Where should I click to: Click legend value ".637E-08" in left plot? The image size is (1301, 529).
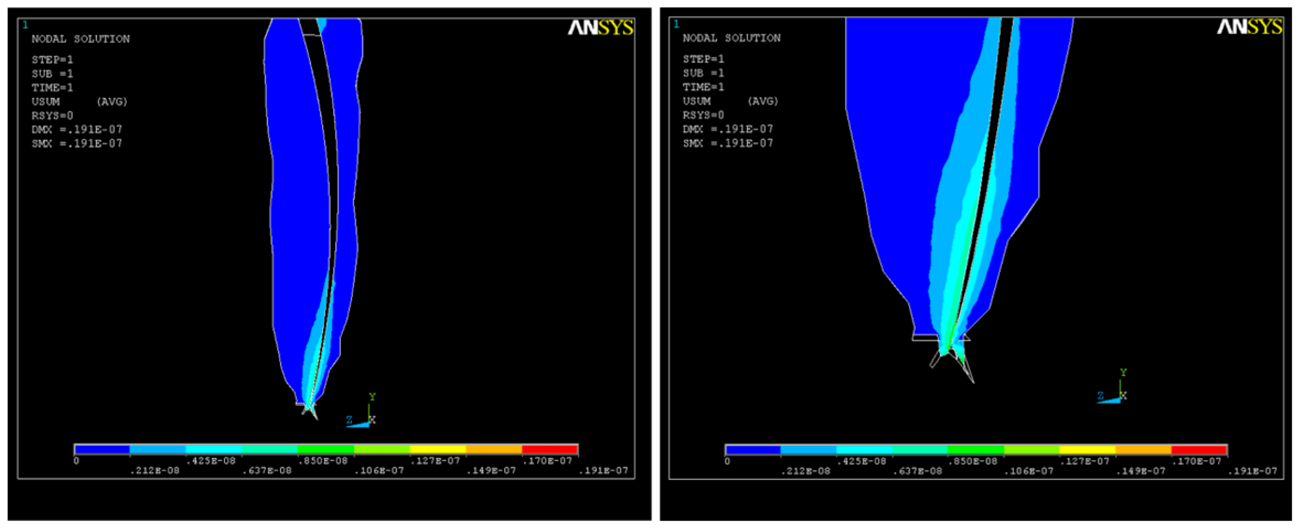pos(267,471)
